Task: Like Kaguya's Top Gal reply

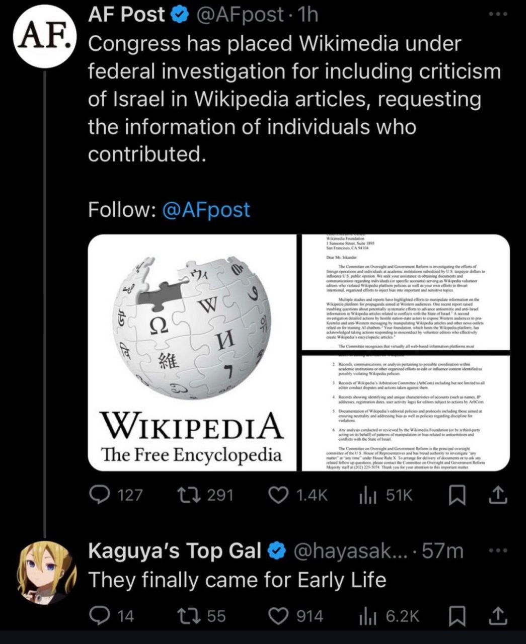Action: tap(297, 616)
